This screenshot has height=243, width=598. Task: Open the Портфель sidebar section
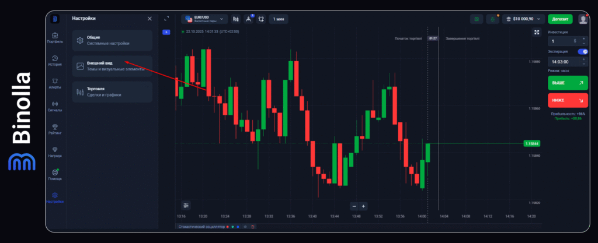pyautogui.click(x=54, y=38)
